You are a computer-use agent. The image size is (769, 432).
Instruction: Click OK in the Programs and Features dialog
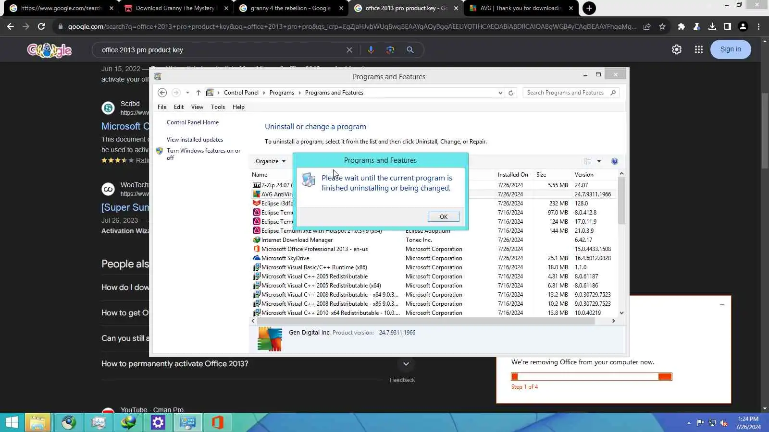(443, 217)
